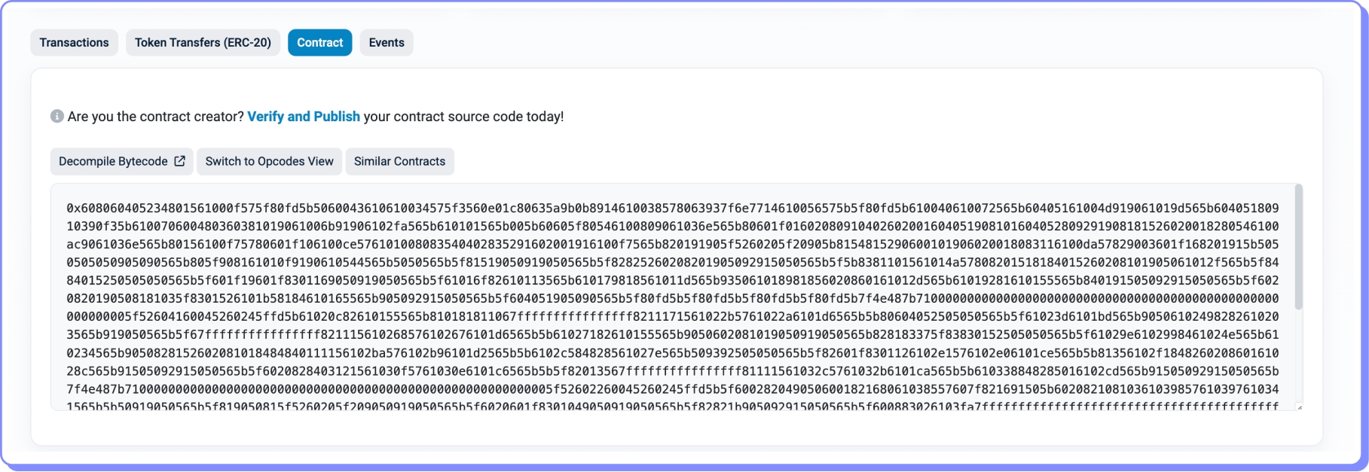Click the info icon beside the creator question
1369x472 pixels.
pos(57,116)
